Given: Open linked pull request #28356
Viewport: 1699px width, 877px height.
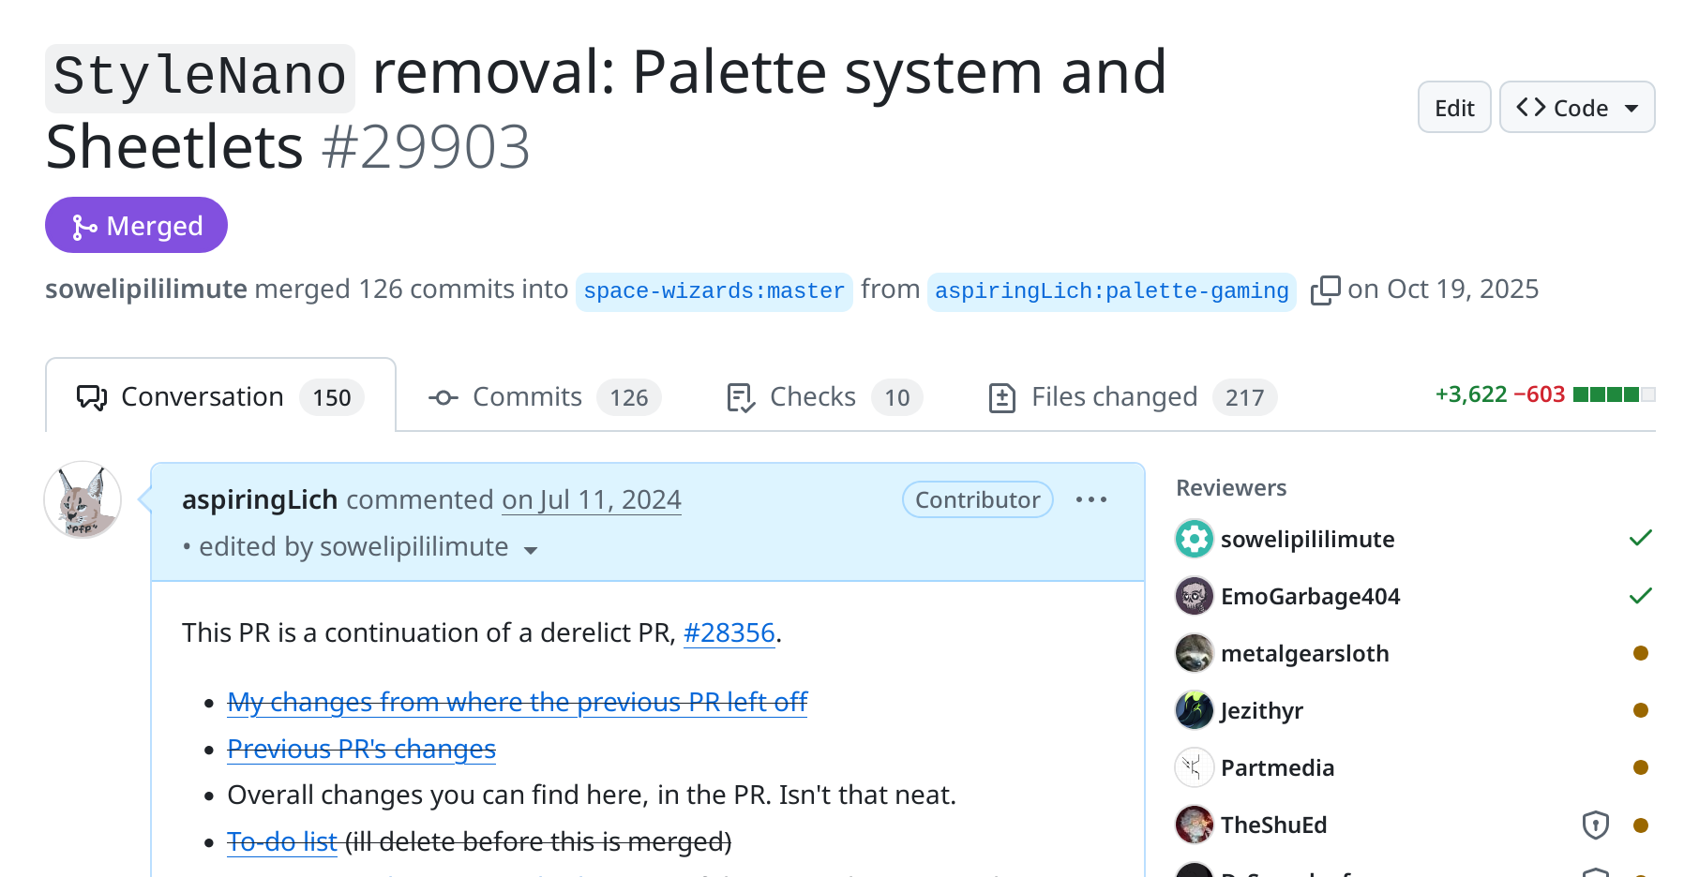Looking at the screenshot, I should click(x=729, y=633).
